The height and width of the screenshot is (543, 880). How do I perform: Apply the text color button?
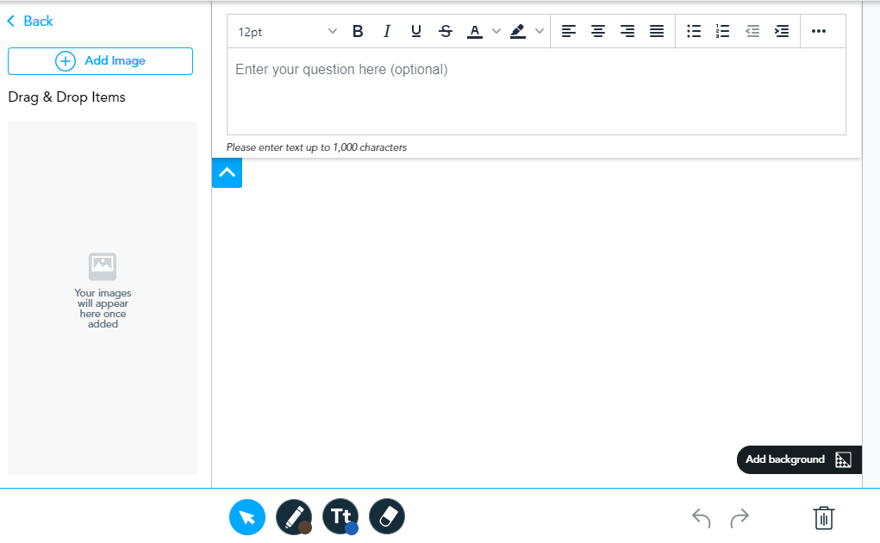(475, 31)
